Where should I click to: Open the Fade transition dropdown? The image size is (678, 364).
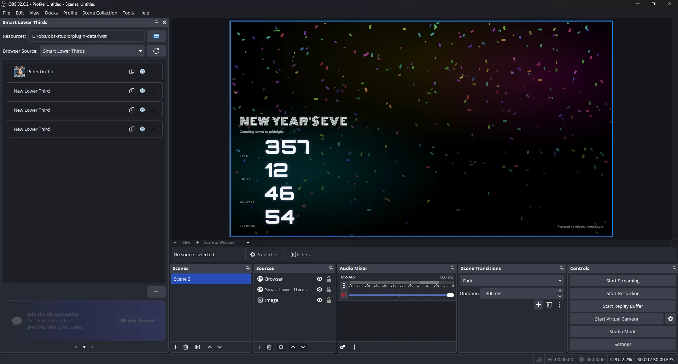tap(560, 280)
